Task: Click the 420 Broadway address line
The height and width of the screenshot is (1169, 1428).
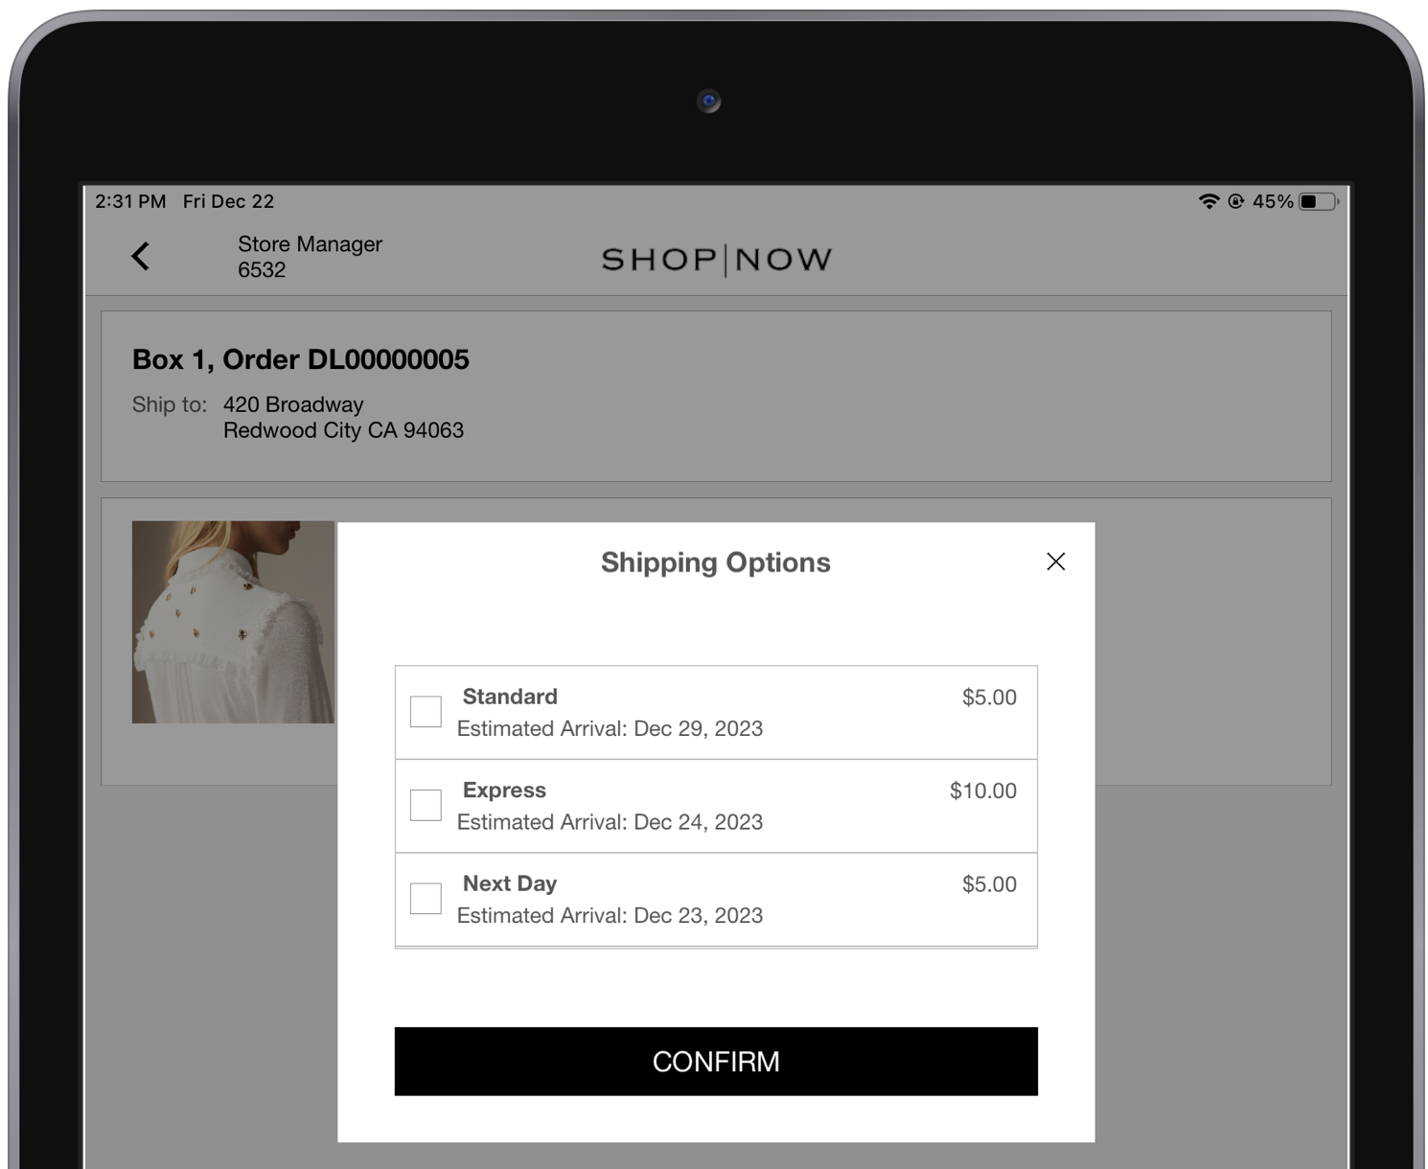Action: [x=293, y=404]
